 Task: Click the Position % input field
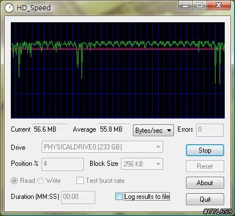[x=63, y=164]
